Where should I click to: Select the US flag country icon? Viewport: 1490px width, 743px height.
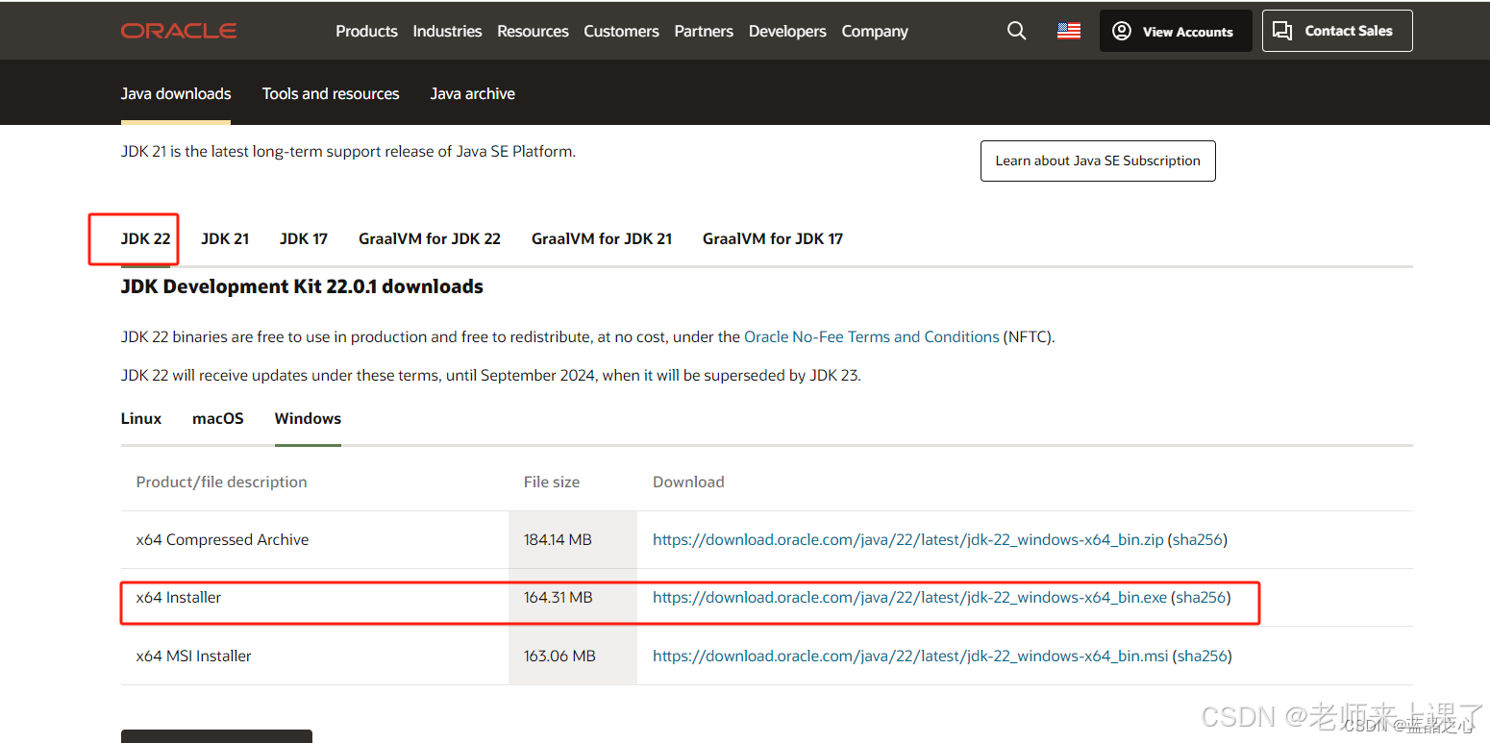[1069, 31]
